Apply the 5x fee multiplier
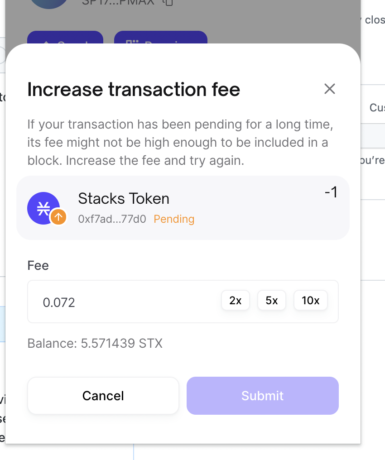The width and height of the screenshot is (385, 460). click(x=271, y=300)
